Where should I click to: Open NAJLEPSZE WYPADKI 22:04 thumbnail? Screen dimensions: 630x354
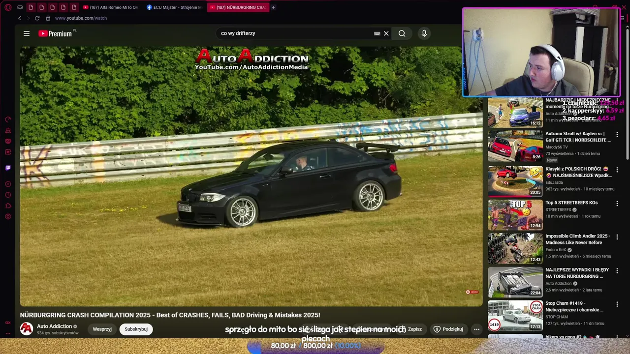[x=515, y=282]
